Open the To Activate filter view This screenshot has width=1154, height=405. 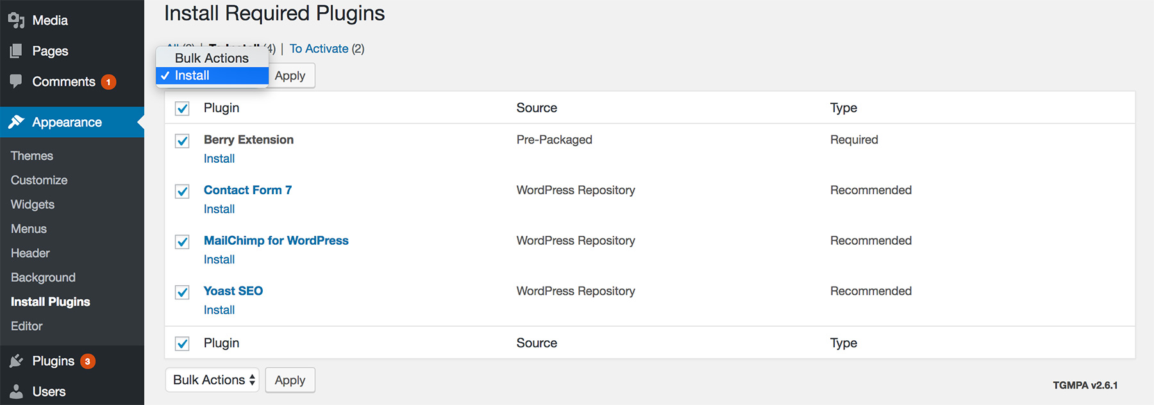point(319,48)
